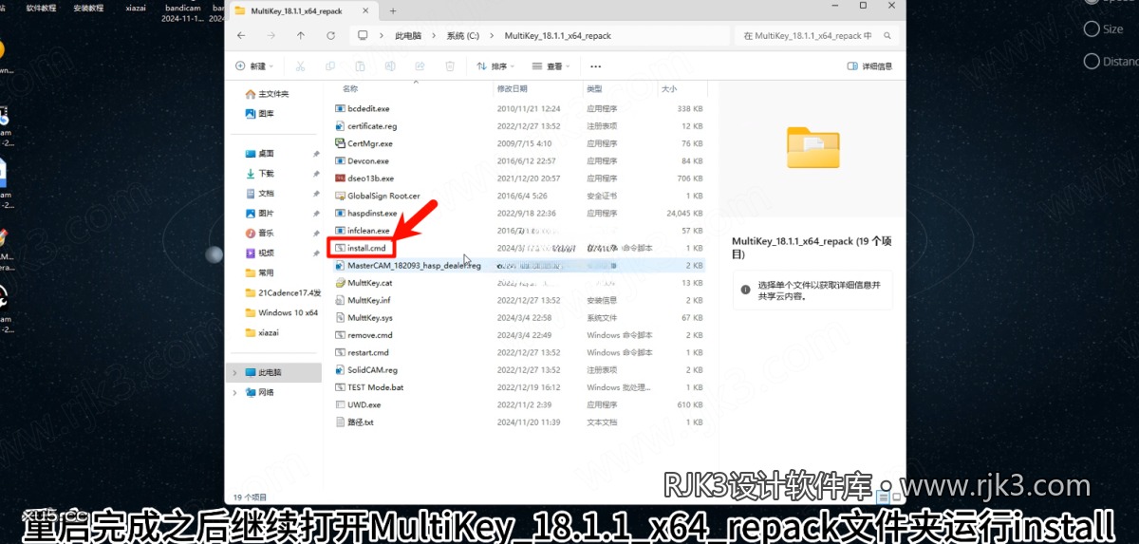
Task: Open the 排序 sort dropdown
Action: point(495,66)
